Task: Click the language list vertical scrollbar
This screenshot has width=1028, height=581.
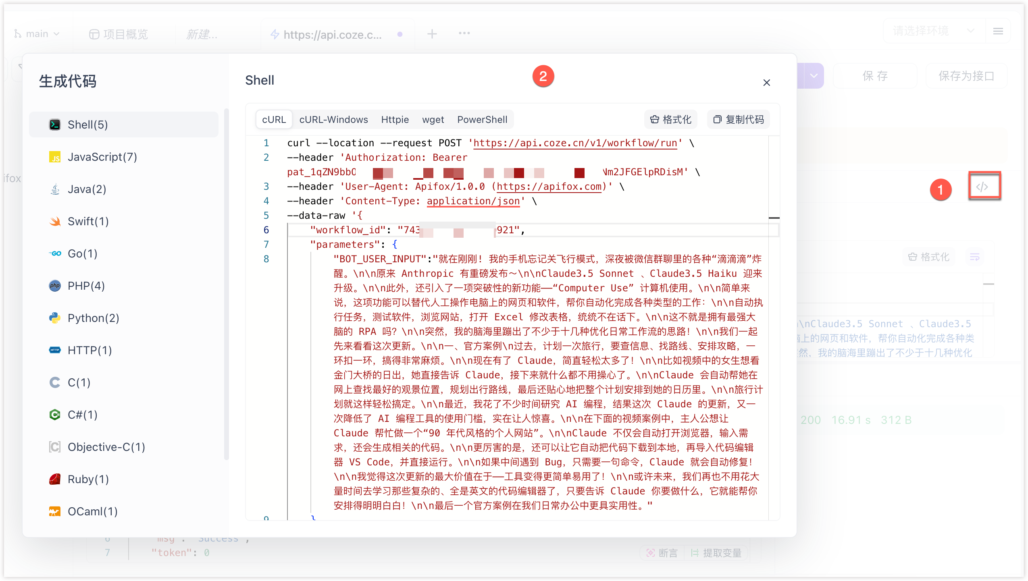Action: click(x=227, y=282)
